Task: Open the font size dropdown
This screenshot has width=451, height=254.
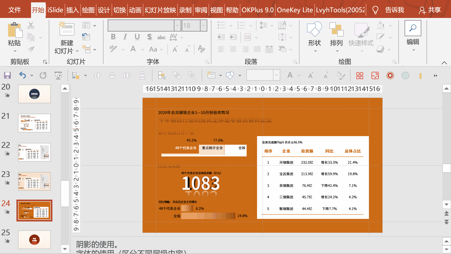Action: pos(203,26)
